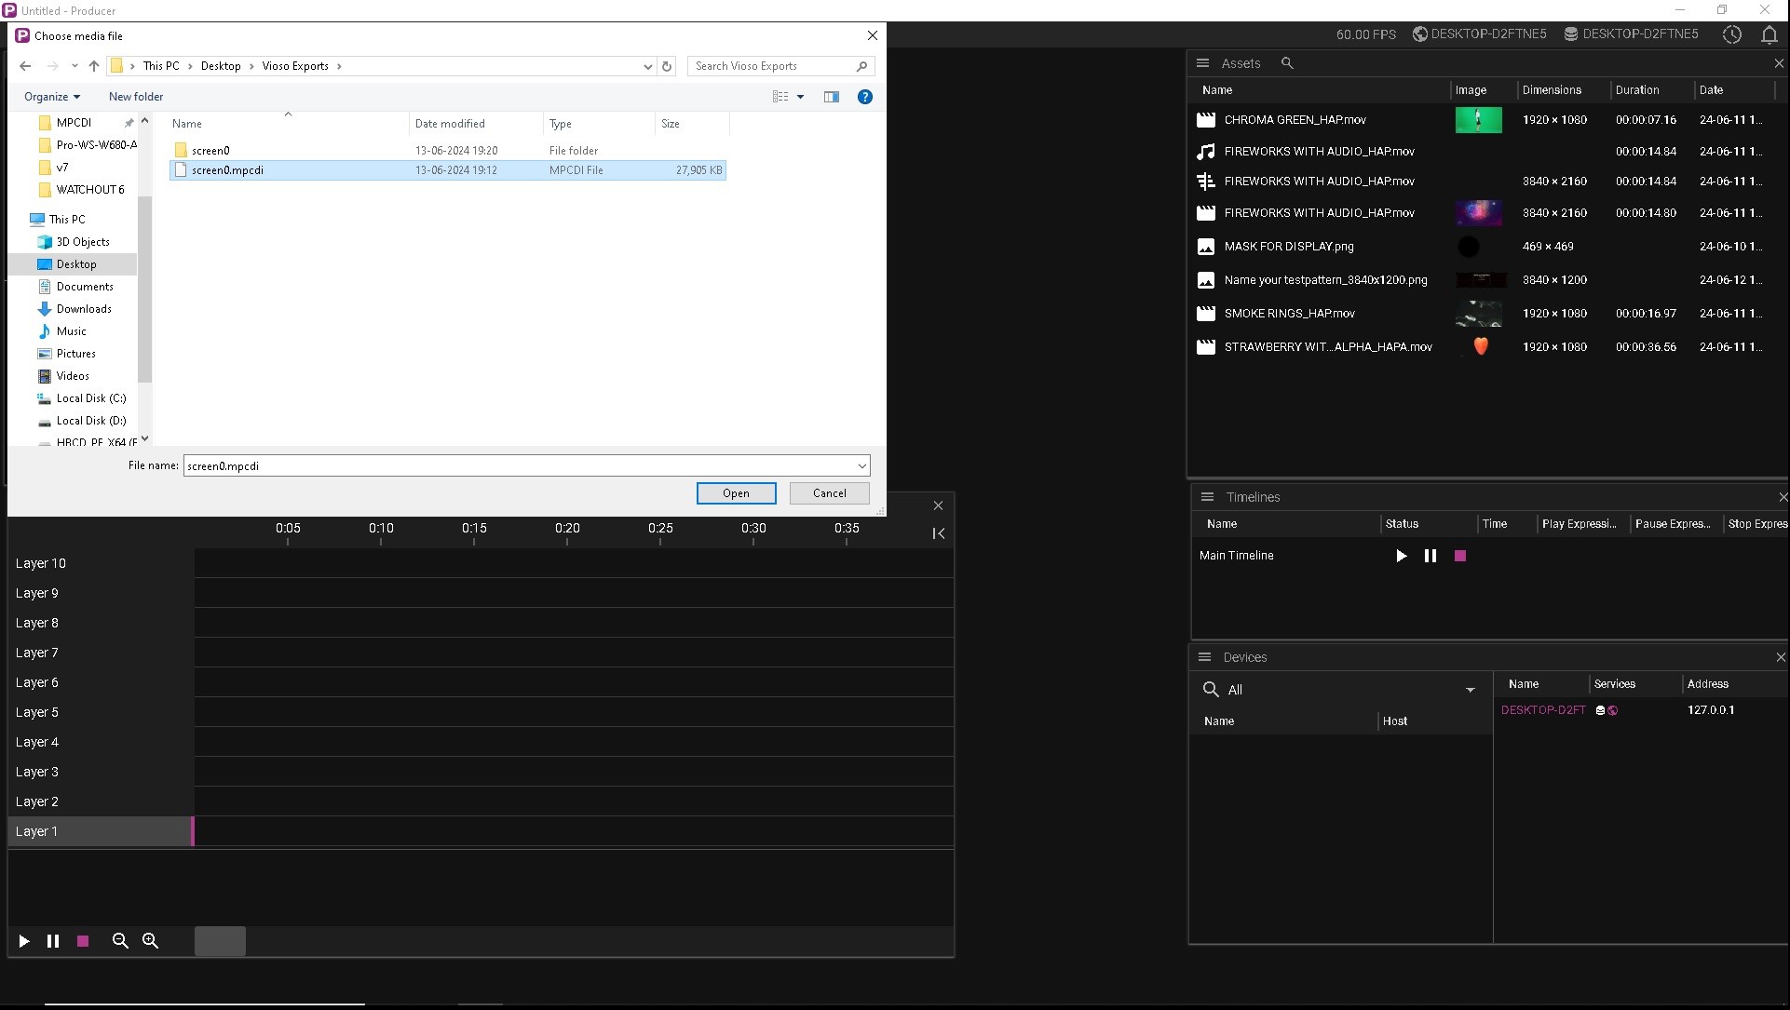Click the file dialog help icon

864,97
